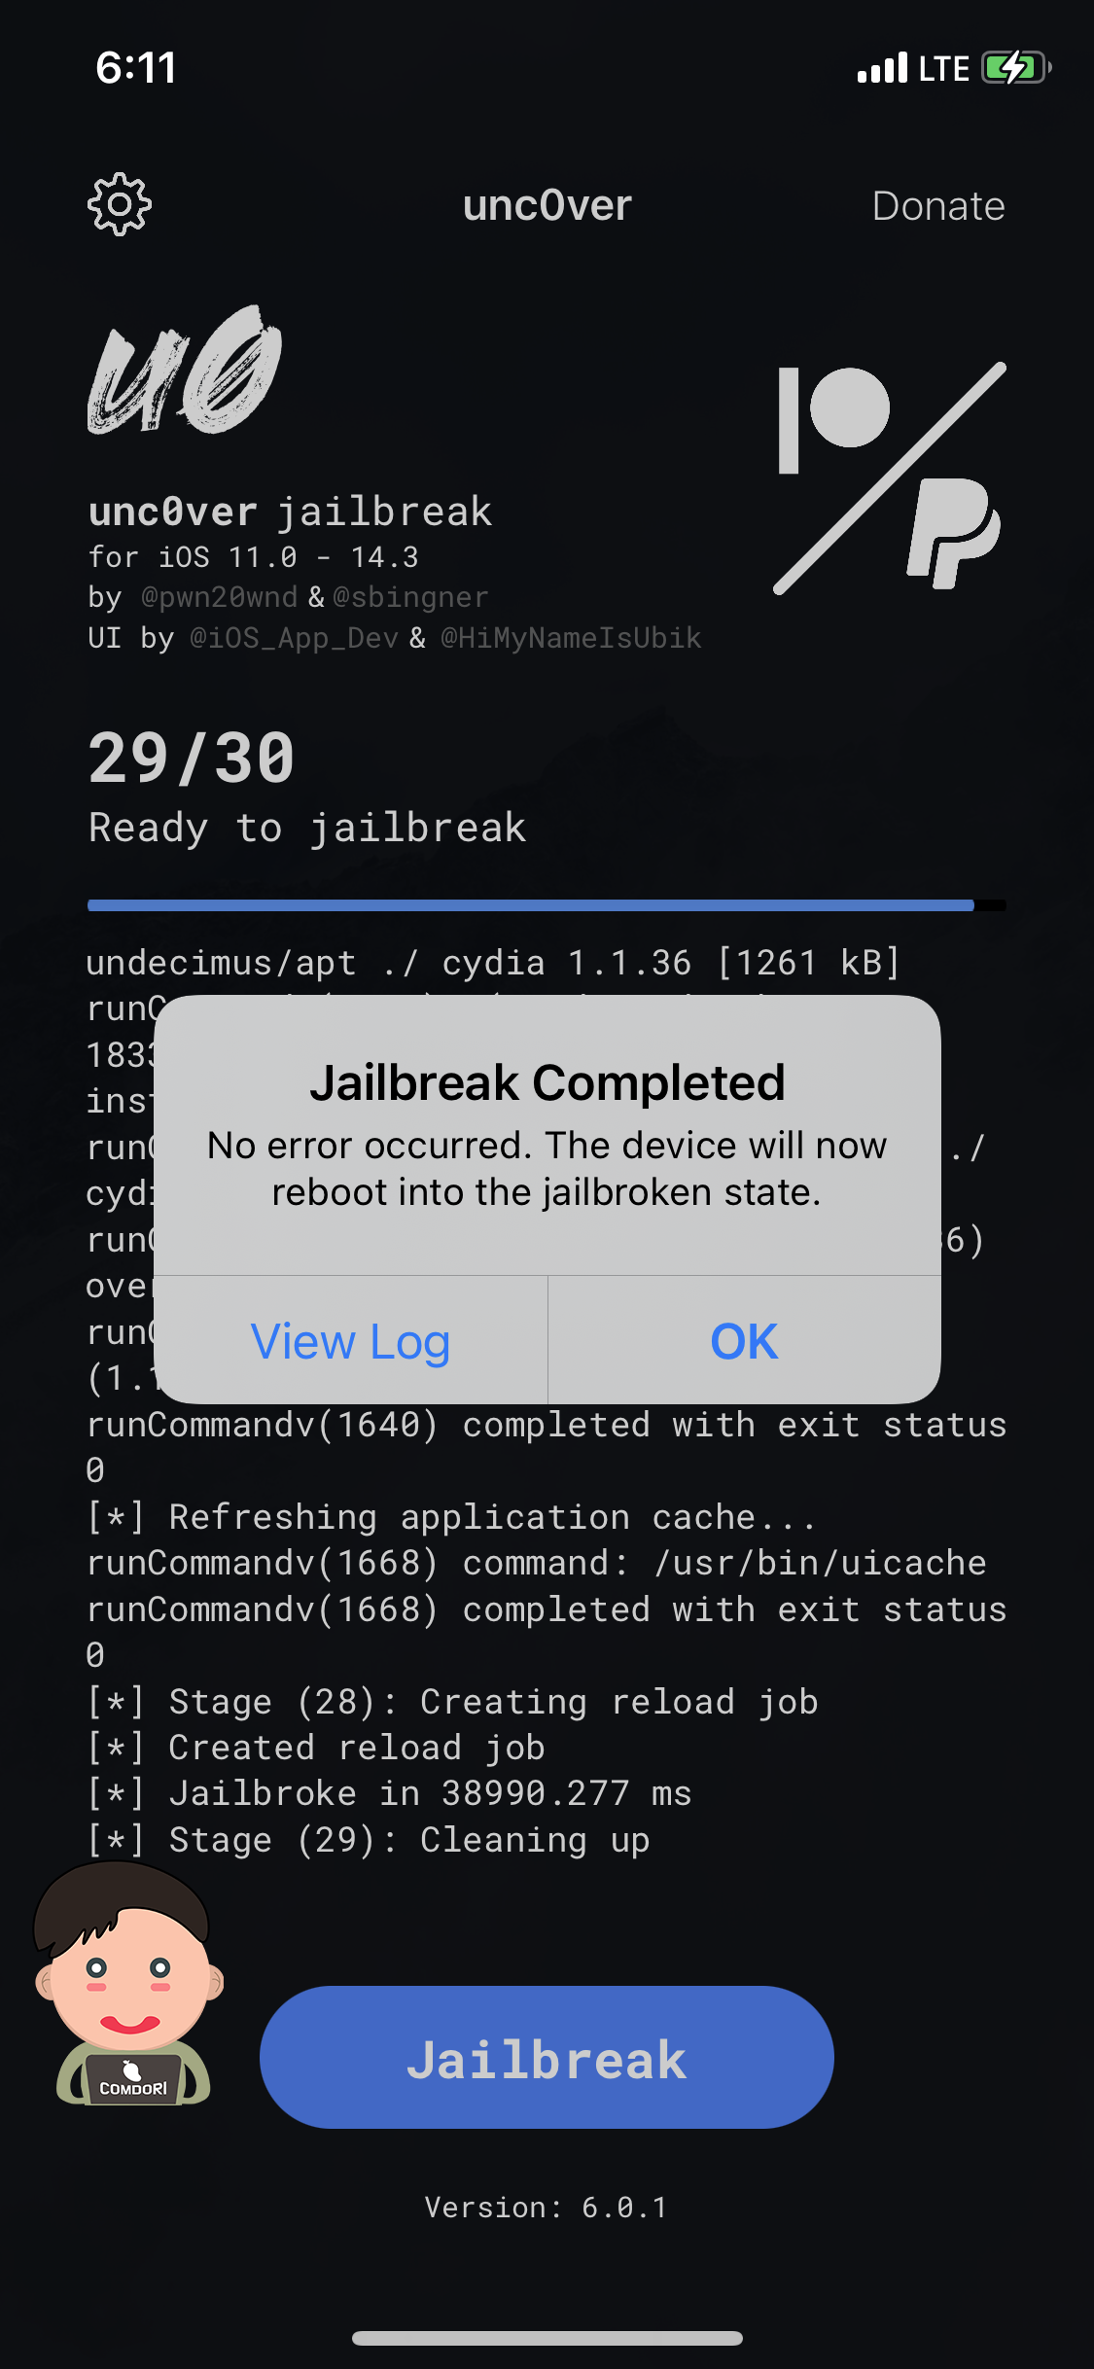Open the @pwn20wnd author link

(x=219, y=597)
